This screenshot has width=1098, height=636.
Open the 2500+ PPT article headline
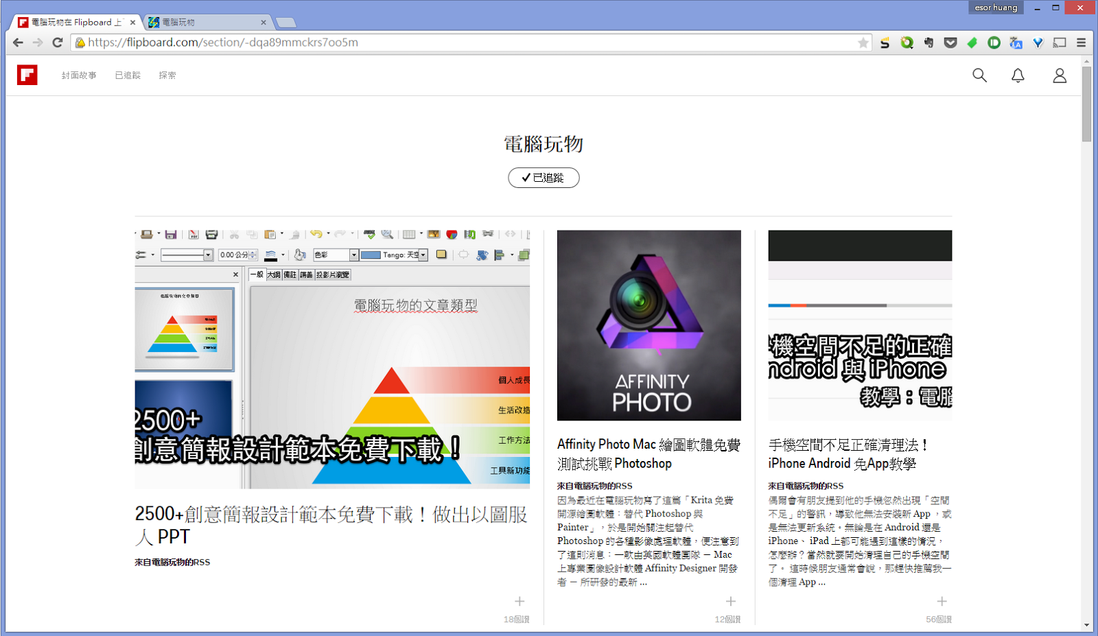[331, 525]
